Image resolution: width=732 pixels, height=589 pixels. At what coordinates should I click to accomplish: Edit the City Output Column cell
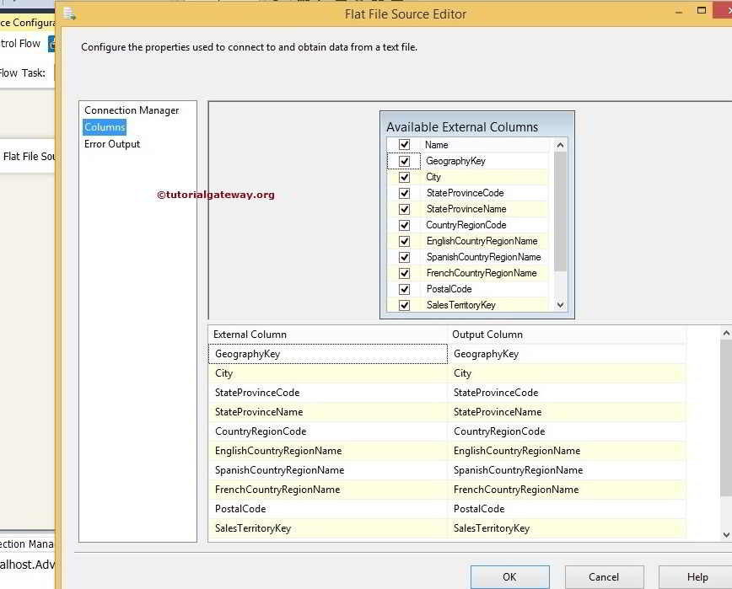(567, 373)
